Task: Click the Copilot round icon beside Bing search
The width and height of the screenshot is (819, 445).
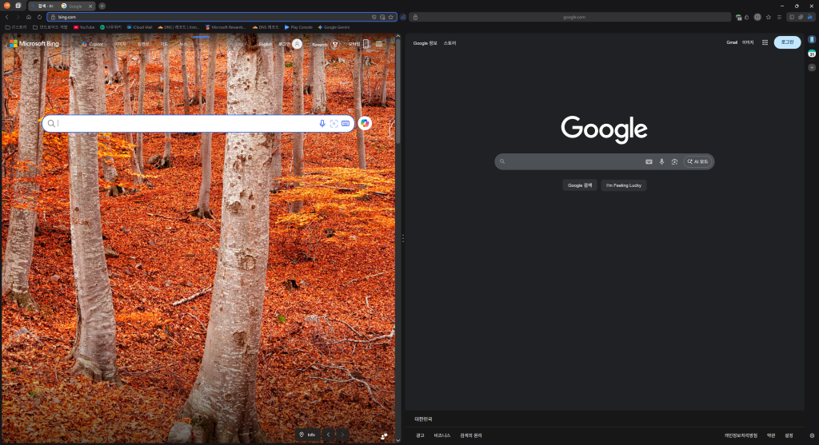Action: (365, 123)
